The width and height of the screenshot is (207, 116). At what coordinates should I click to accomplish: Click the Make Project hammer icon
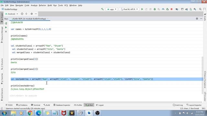click(102, 9)
